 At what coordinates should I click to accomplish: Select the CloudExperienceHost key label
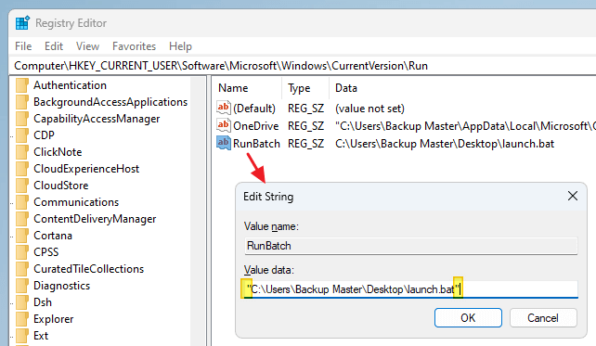[86, 169]
